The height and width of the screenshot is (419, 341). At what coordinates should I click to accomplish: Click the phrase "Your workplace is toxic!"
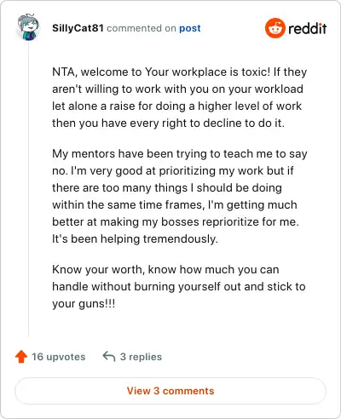click(x=208, y=72)
